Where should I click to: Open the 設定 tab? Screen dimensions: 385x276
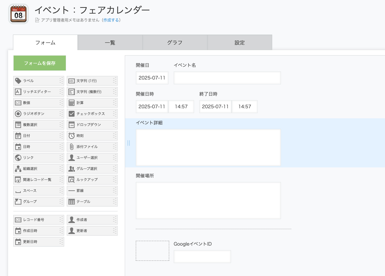pyautogui.click(x=239, y=42)
